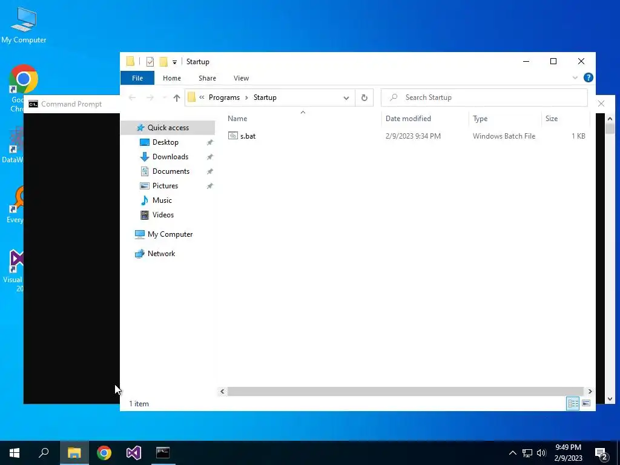Launch Chrome from the taskbar
The height and width of the screenshot is (465, 620).
tap(104, 453)
